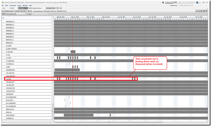
Task: Switch to the AEMO Market Notices tab
Action: 35,8
